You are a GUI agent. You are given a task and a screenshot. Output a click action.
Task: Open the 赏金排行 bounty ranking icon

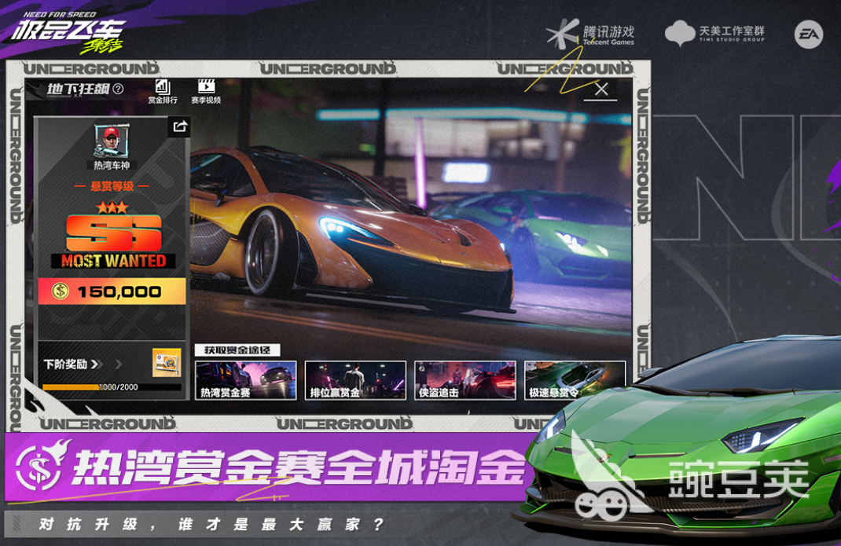point(163,92)
